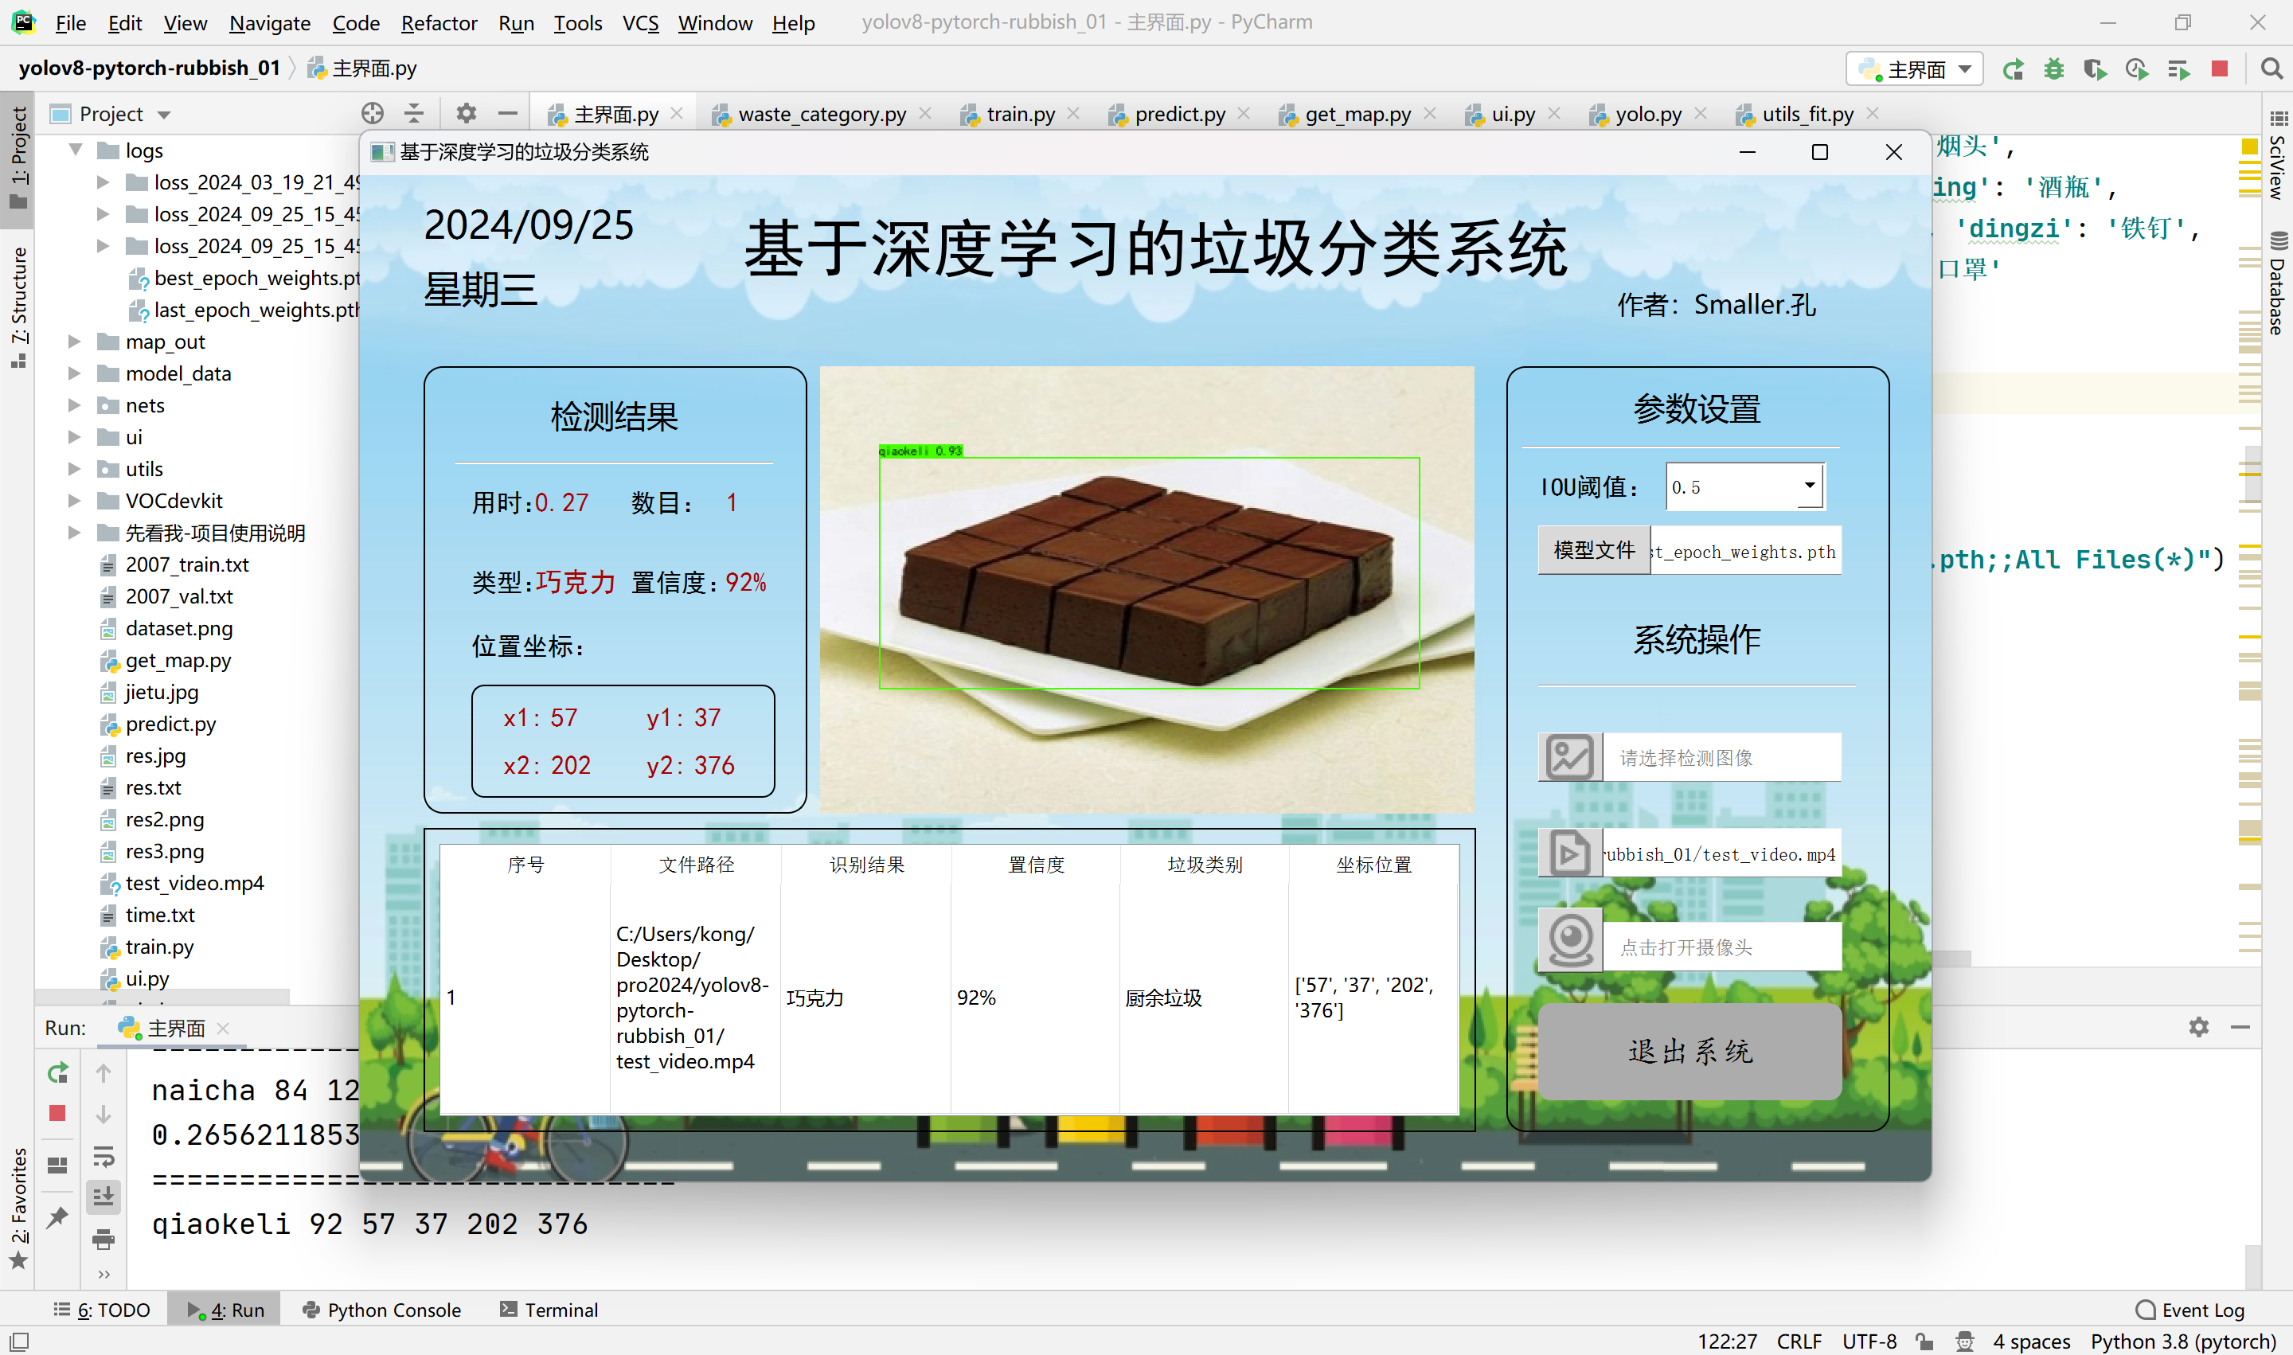Image resolution: width=2293 pixels, height=1355 pixels.
Task: Stop the running process red square
Action: pyautogui.click(x=2221, y=68)
